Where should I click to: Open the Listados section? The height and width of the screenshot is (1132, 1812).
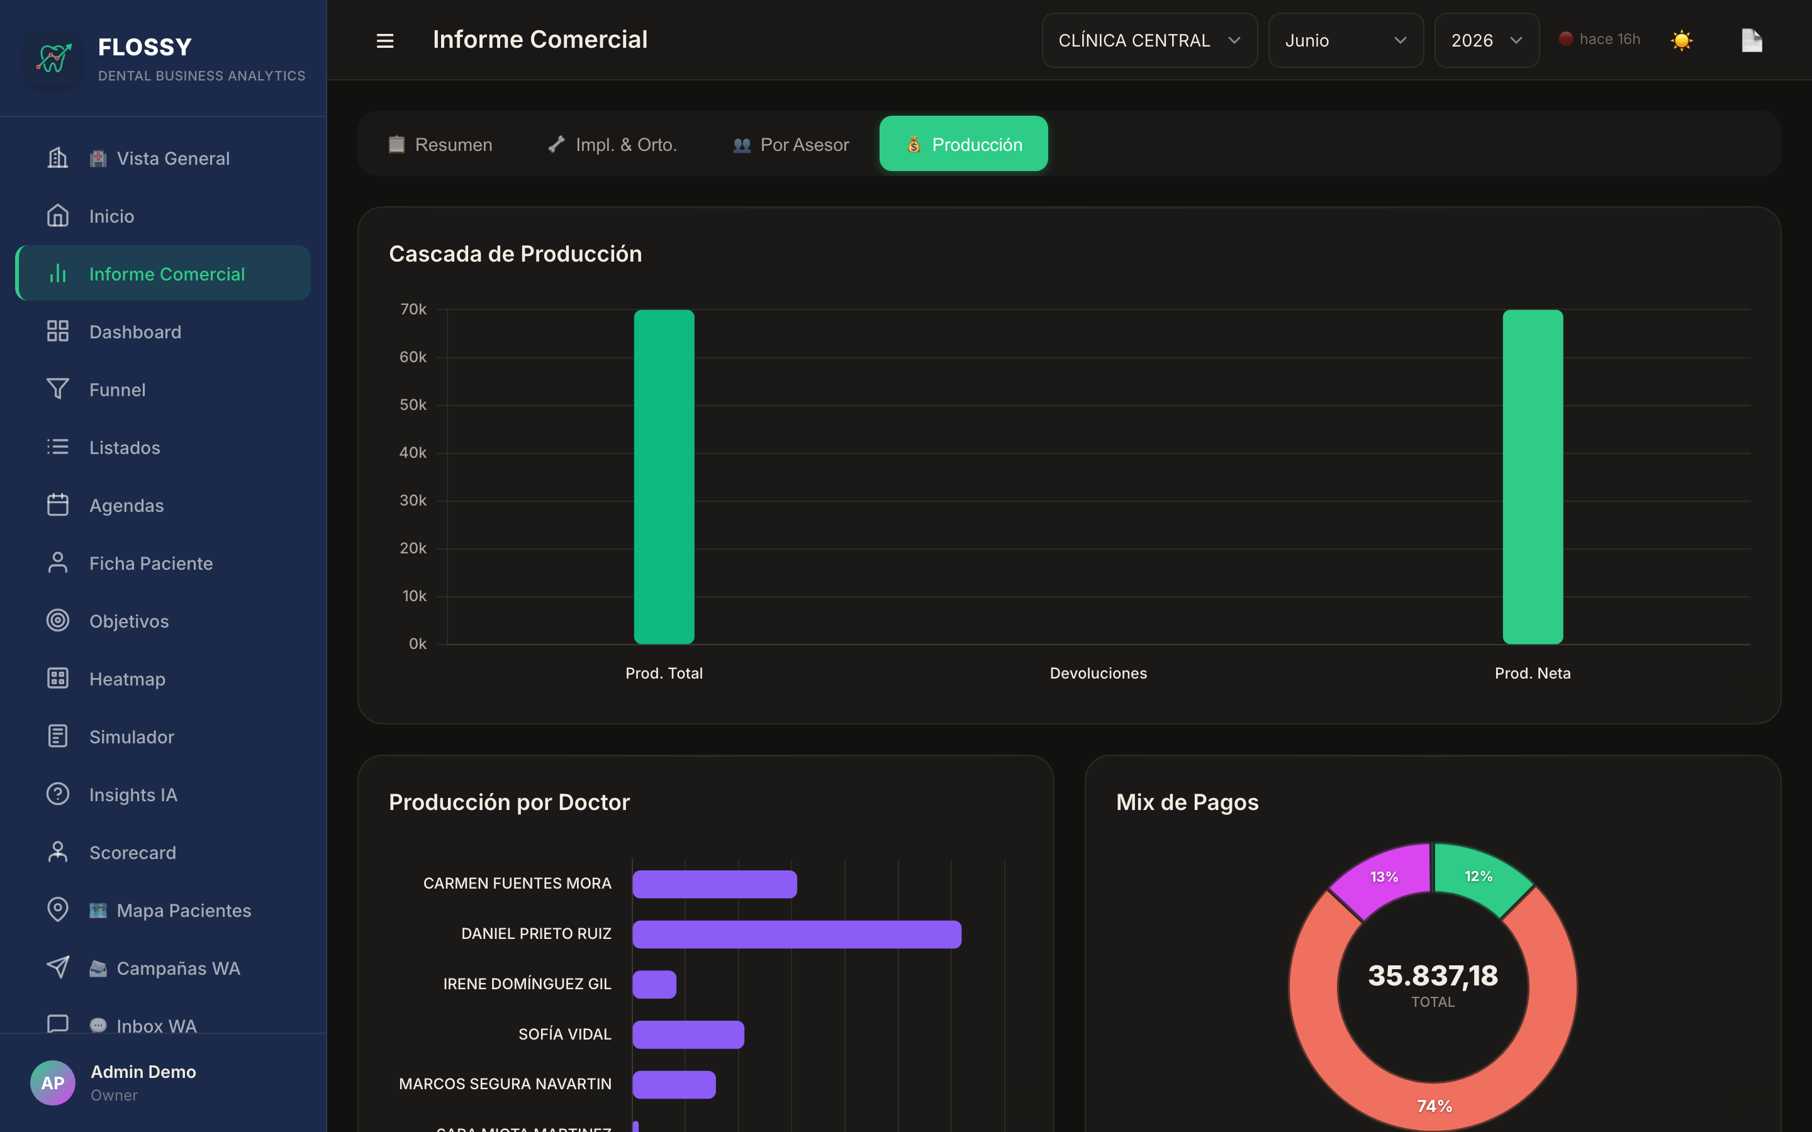coord(163,447)
